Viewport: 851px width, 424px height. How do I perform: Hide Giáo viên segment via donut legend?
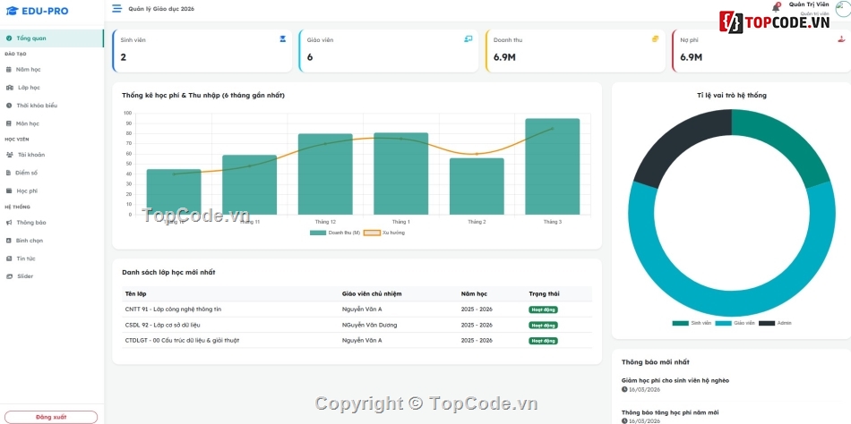[735, 323]
